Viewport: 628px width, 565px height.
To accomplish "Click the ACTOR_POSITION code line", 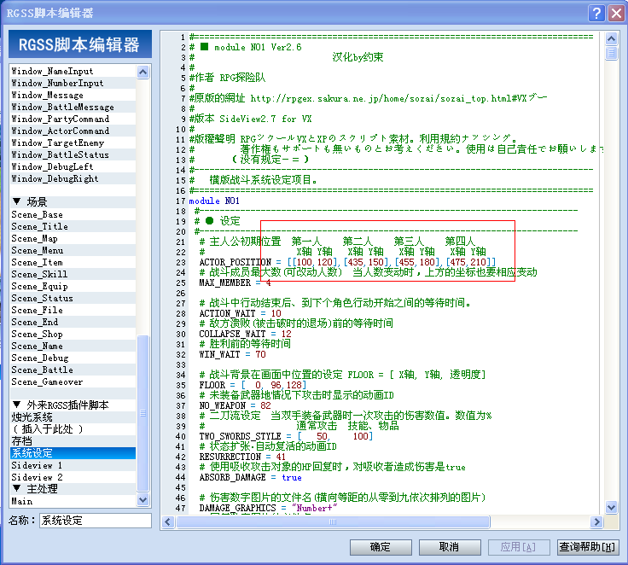I will point(347,263).
